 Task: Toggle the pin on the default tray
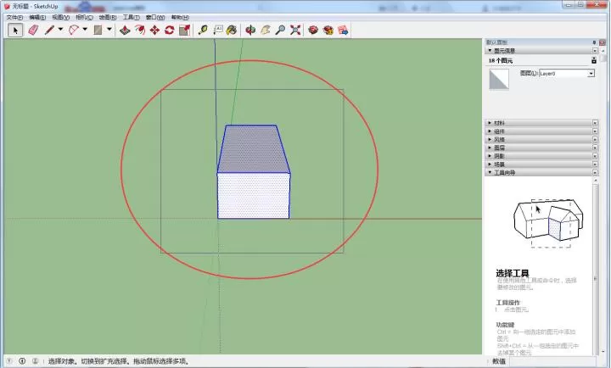coord(594,42)
